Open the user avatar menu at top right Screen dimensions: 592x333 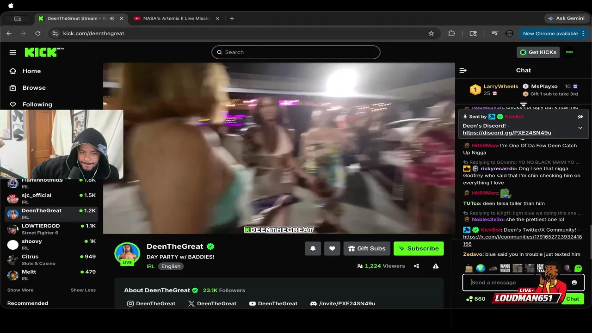point(569,52)
